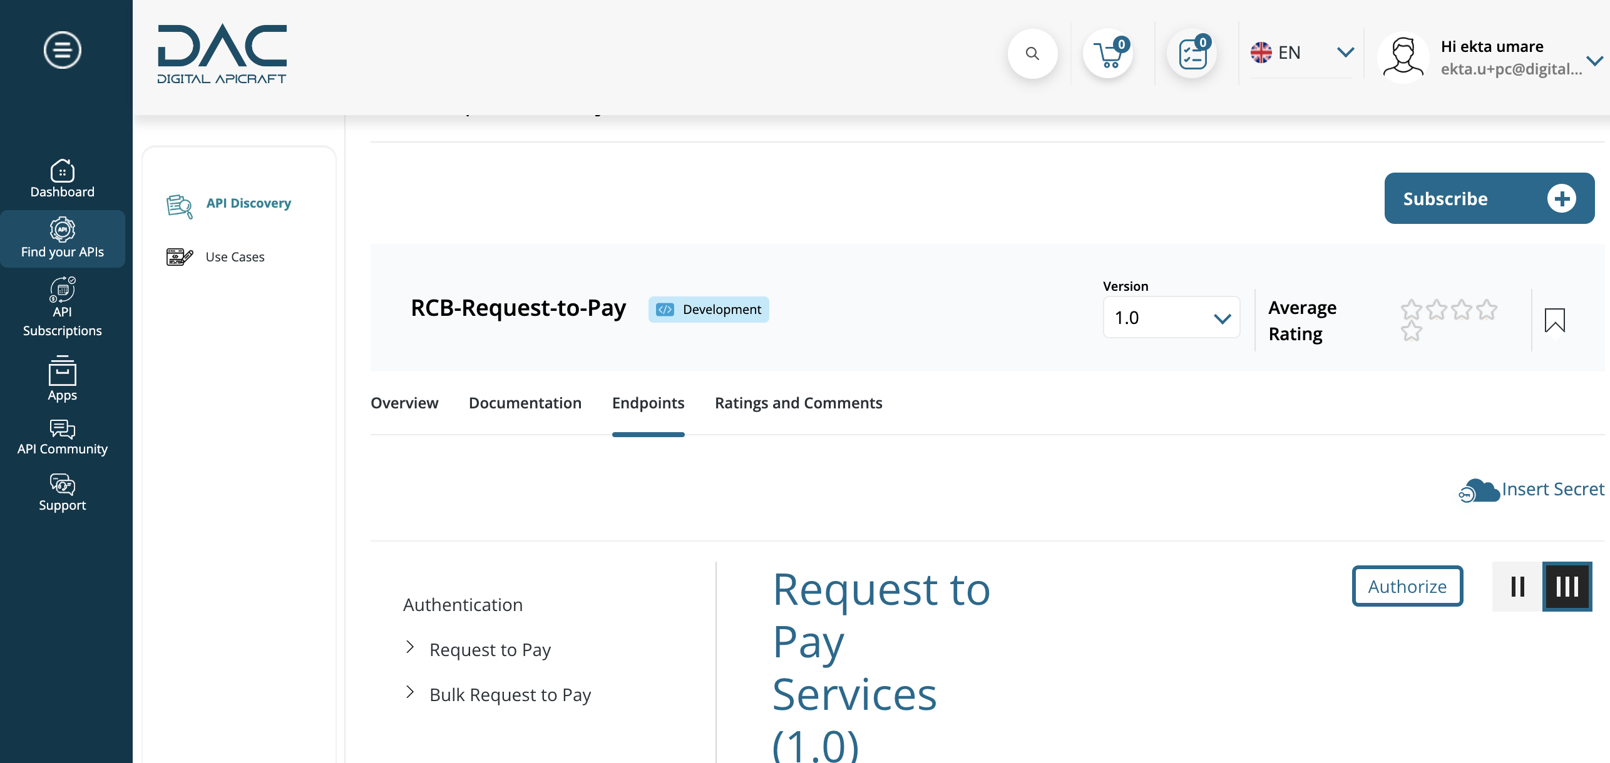Click the Authorize button

coord(1407,587)
